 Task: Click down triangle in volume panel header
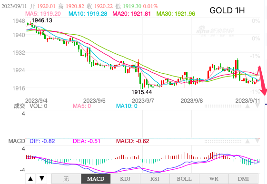(x=257, y=106)
